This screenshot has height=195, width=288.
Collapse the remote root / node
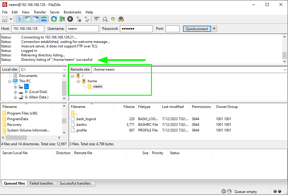pyautogui.click(x=73, y=76)
